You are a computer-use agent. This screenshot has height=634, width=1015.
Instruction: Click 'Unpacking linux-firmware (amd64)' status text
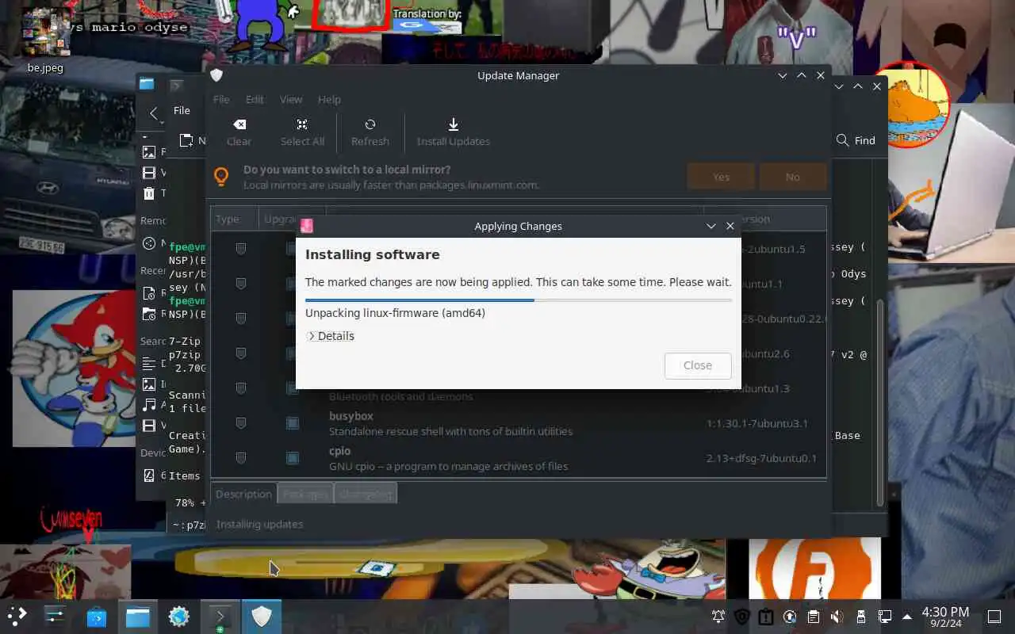tap(395, 313)
